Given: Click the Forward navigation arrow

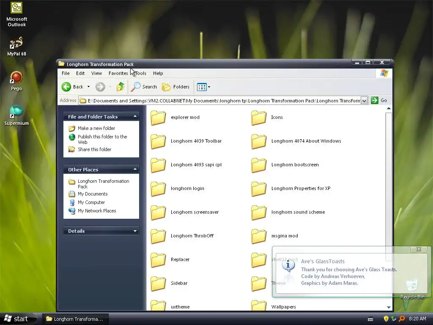Looking at the screenshot, I should [x=100, y=87].
